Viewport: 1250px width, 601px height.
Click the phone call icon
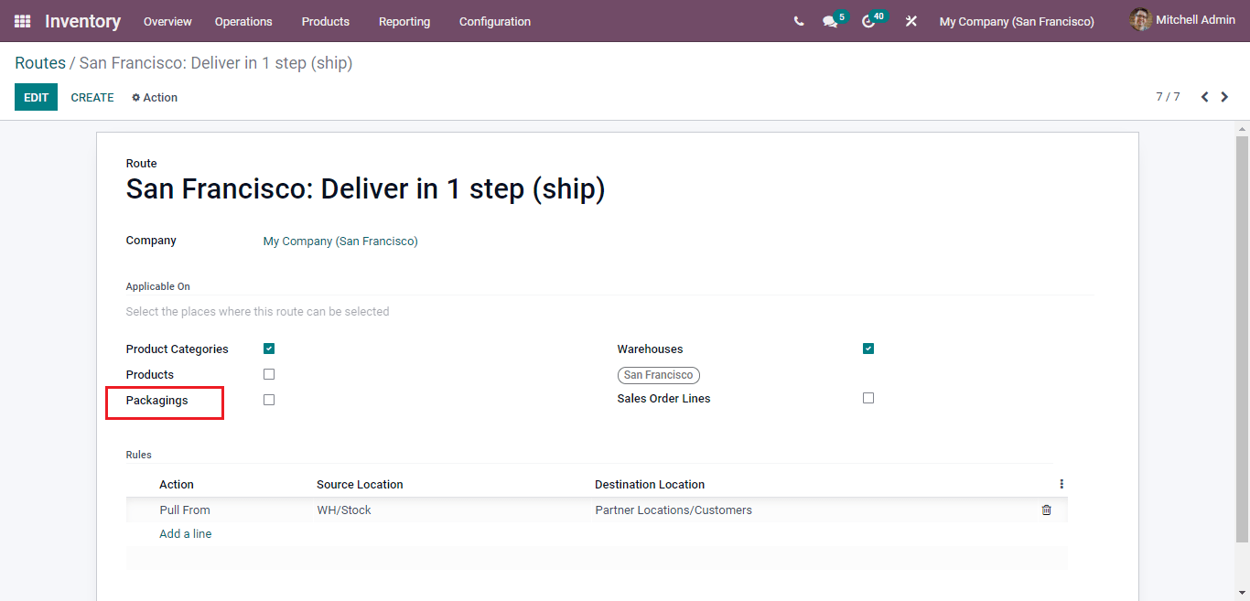799,21
